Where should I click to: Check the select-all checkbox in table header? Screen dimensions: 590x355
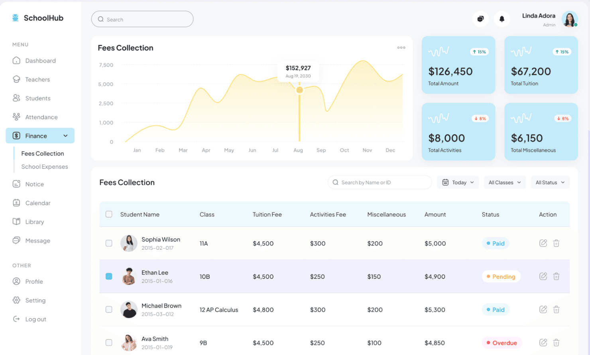point(109,214)
